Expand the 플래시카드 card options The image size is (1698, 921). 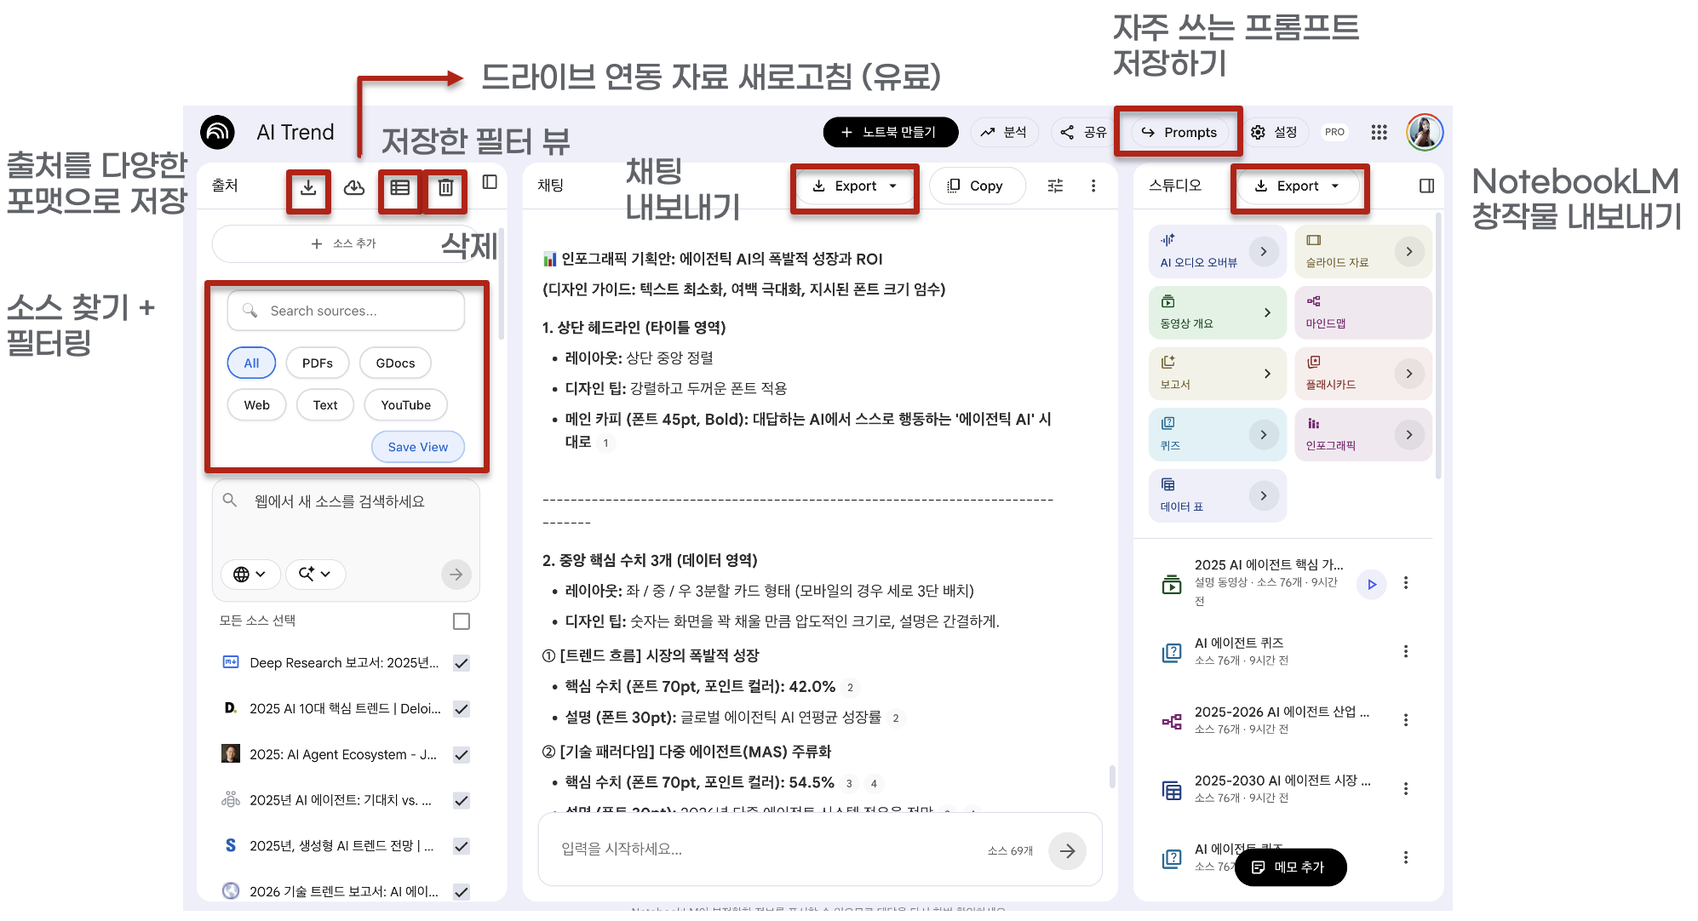click(1409, 374)
